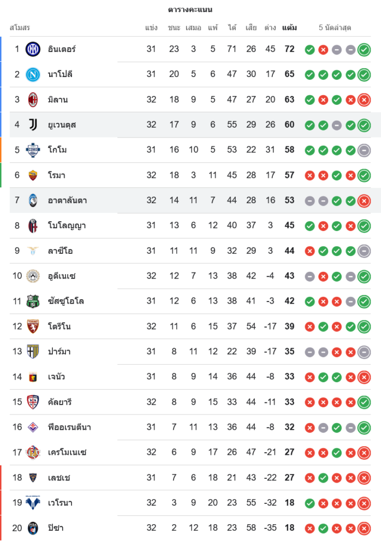Click the ตารางคะแนน table title
Screen dimensions: 381x546
tap(190, 10)
